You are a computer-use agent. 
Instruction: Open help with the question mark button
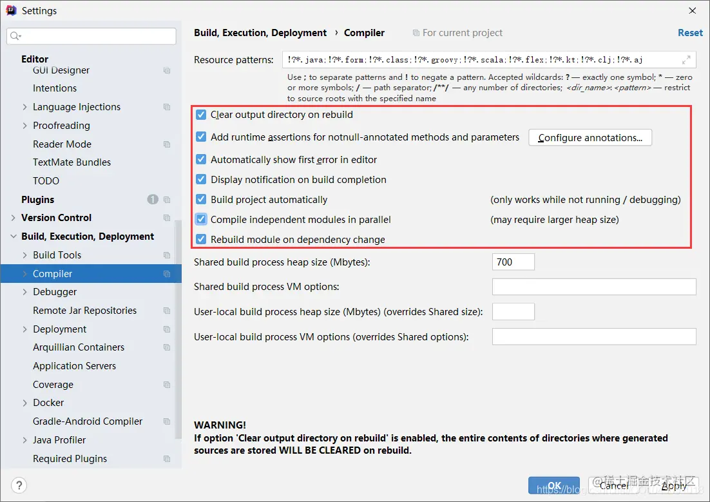click(19, 485)
